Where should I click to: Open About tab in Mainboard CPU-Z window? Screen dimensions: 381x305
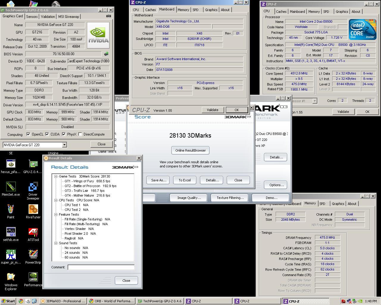225,10
